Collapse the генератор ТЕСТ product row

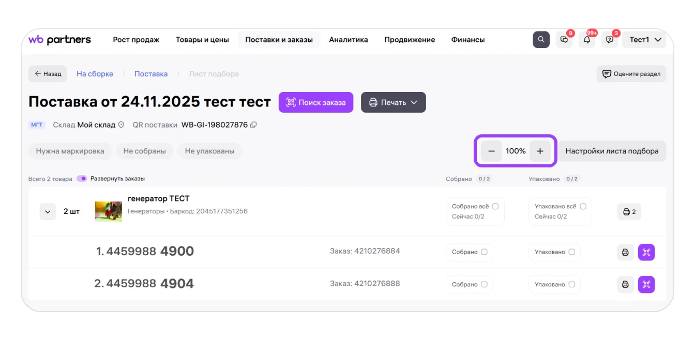click(x=48, y=212)
